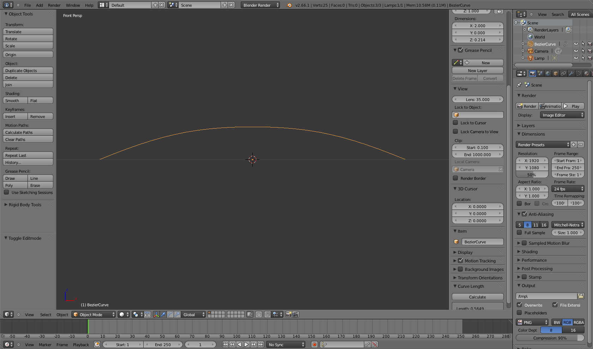Click the insert keyframes key icon
Viewport: 593px width, 349px height.
(x=367, y=344)
